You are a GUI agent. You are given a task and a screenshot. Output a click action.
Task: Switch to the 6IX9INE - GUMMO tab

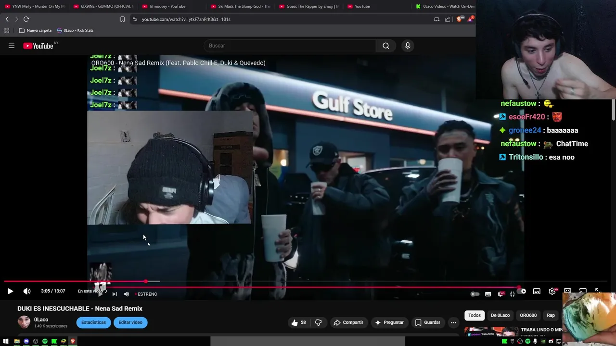click(103, 6)
